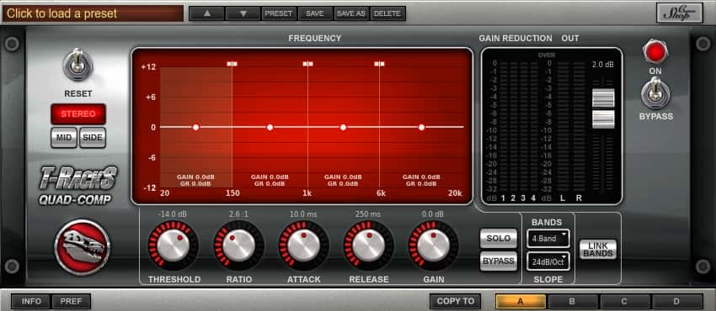Click the Release knob
Screen dimensions: 716x311
point(368,245)
